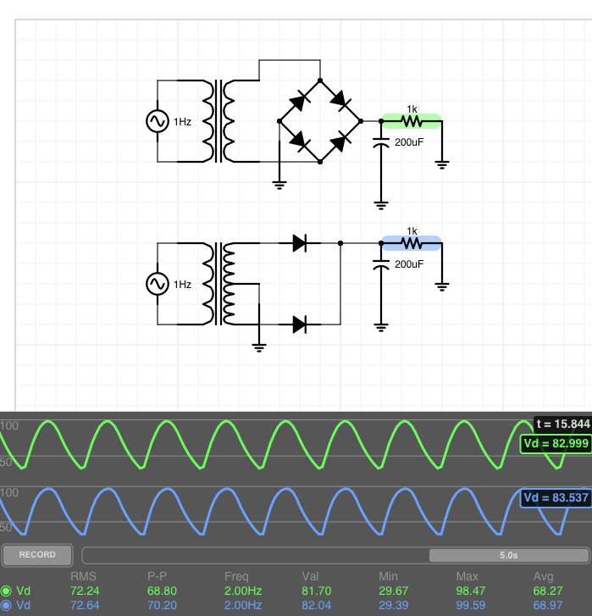Click the green Vd = 82.999 readout label

coord(555,444)
